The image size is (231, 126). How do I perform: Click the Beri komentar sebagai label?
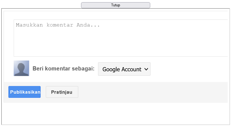64,69
